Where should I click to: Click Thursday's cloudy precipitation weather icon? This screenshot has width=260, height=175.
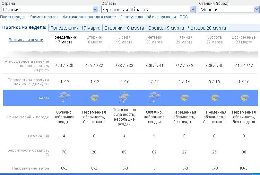coord(154,97)
